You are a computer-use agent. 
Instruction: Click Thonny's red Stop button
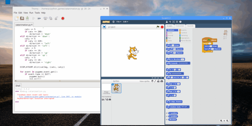(x=63, y=18)
